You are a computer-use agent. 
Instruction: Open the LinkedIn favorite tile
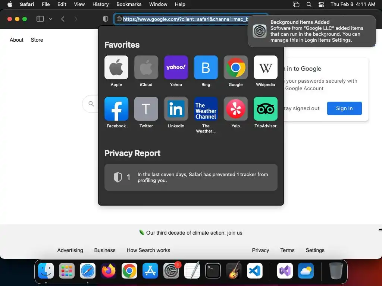(x=176, y=109)
